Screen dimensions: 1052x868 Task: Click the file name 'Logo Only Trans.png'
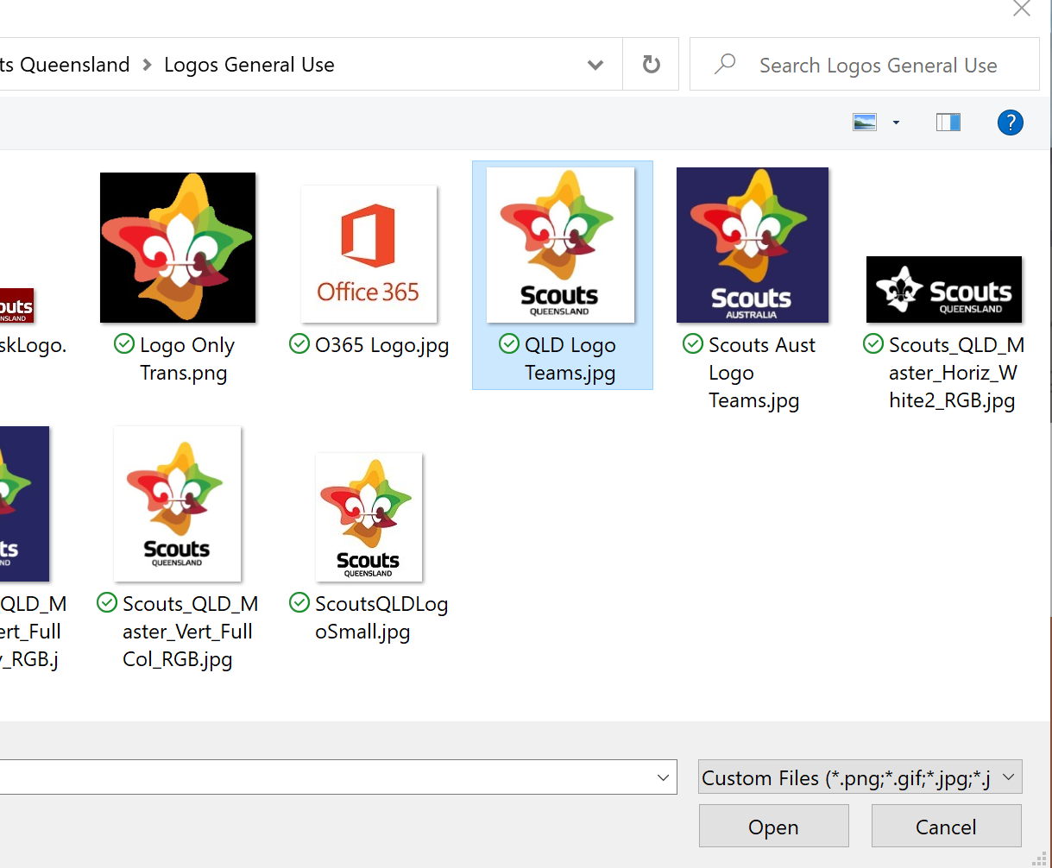pos(186,359)
